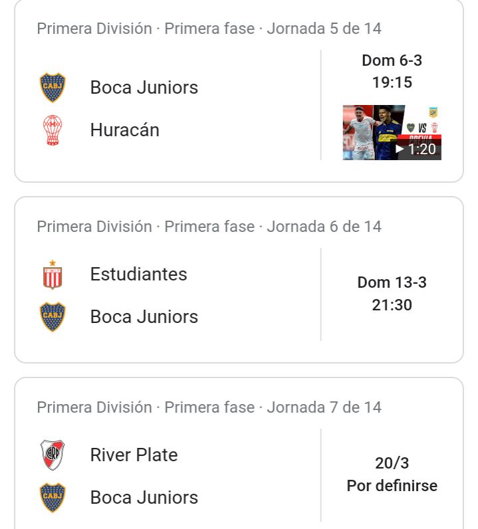Click the Jornada 5 de 14 header

coord(209,29)
